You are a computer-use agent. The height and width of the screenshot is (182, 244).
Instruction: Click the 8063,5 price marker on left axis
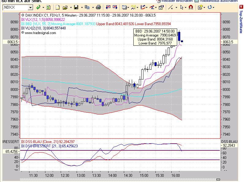tap(11, 42)
